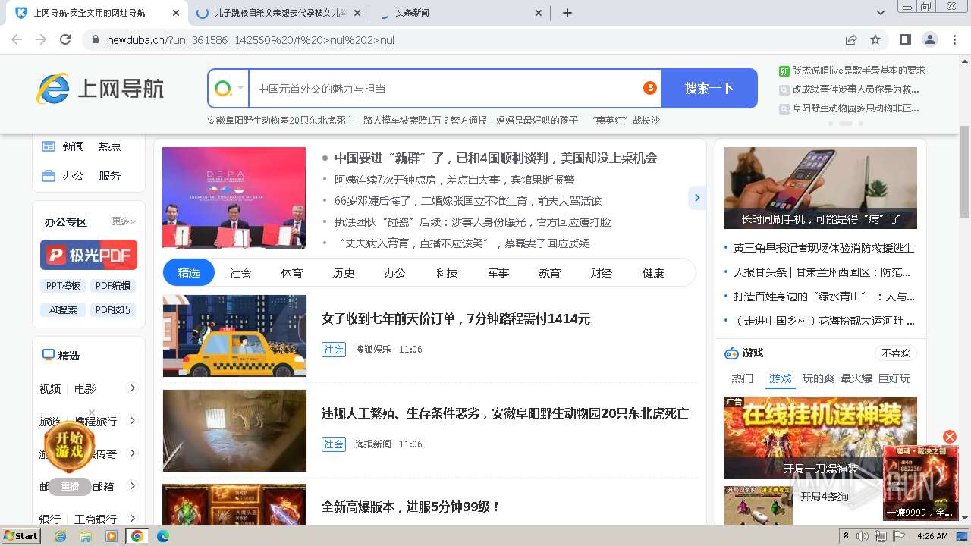Open headline 中国要进"新群"了
Image resolution: width=971 pixels, height=546 pixels.
(495, 158)
